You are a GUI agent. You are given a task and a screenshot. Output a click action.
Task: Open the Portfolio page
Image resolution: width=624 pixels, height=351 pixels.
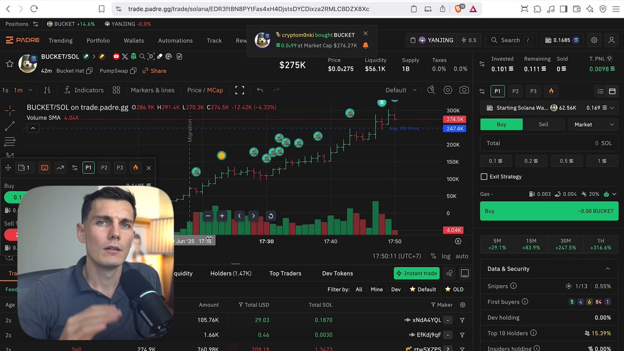pyautogui.click(x=98, y=41)
